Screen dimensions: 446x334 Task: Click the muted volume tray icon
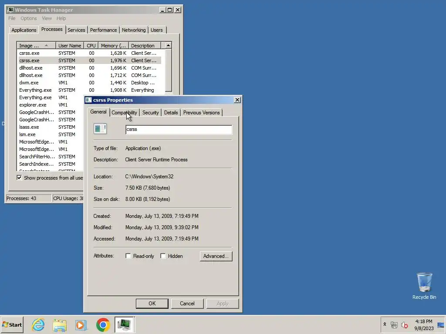click(404, 324)
